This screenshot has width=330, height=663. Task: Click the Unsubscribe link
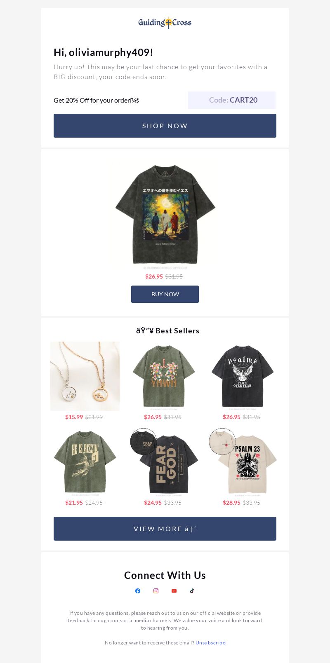click(210, 643)
